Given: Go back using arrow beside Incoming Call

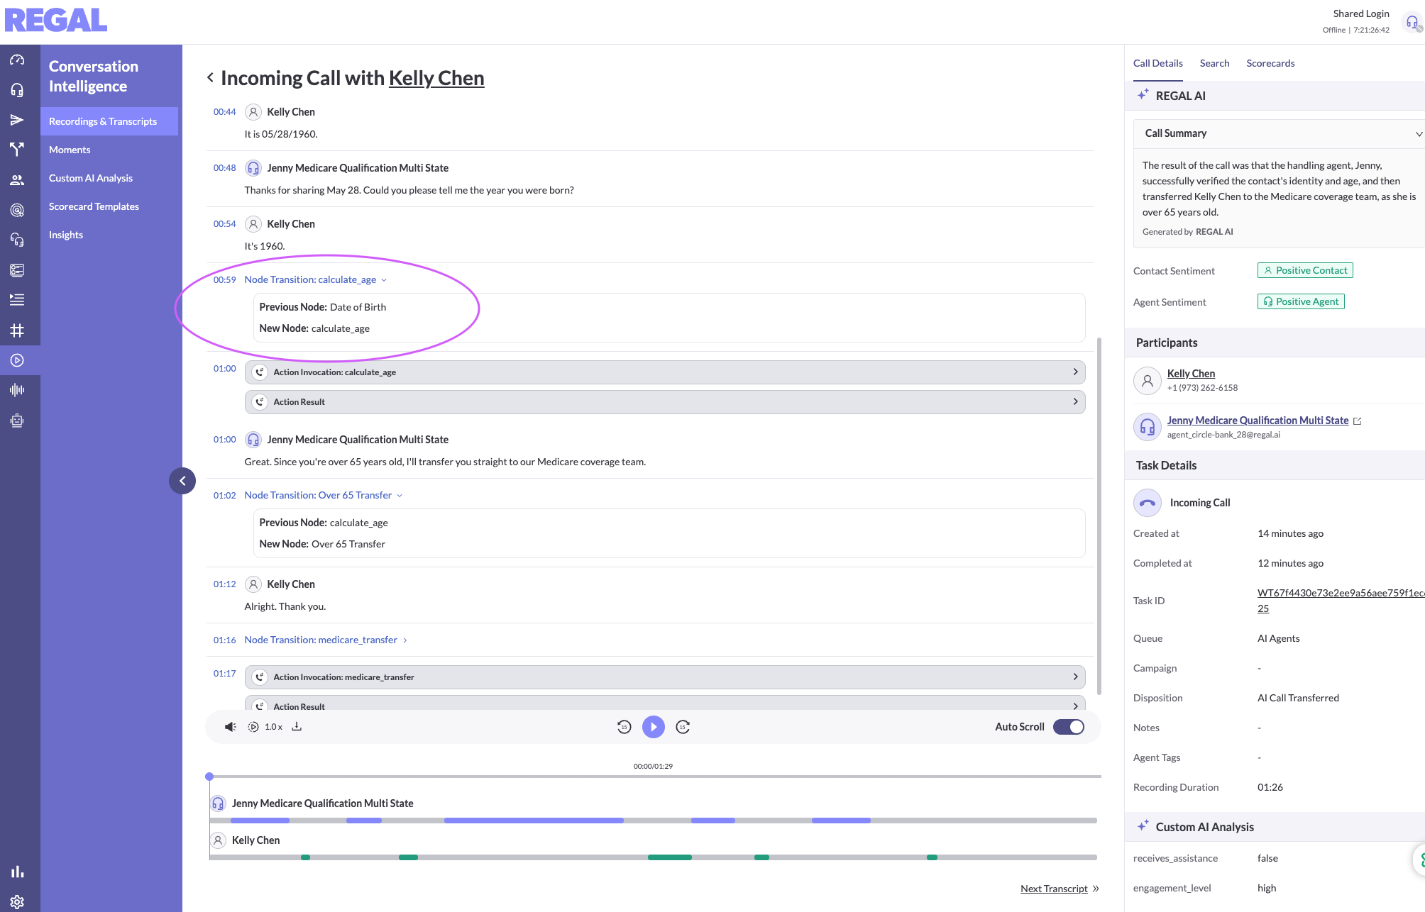Looking at the screenshot, I should pos(210,77).
